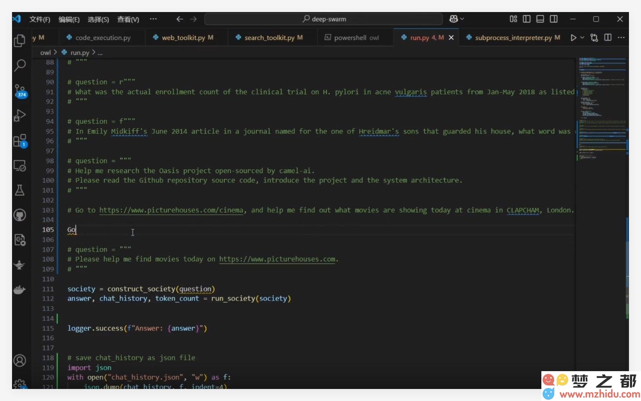Open the file-with-gear extension icon in activity bar
This screenshot has width=641, height=401.
20,240
